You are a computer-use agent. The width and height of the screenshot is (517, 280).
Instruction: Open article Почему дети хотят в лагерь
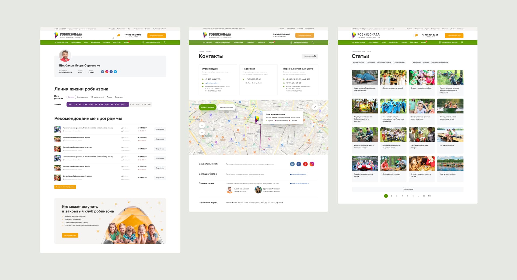pyautogui.click(x=393, y=83)
